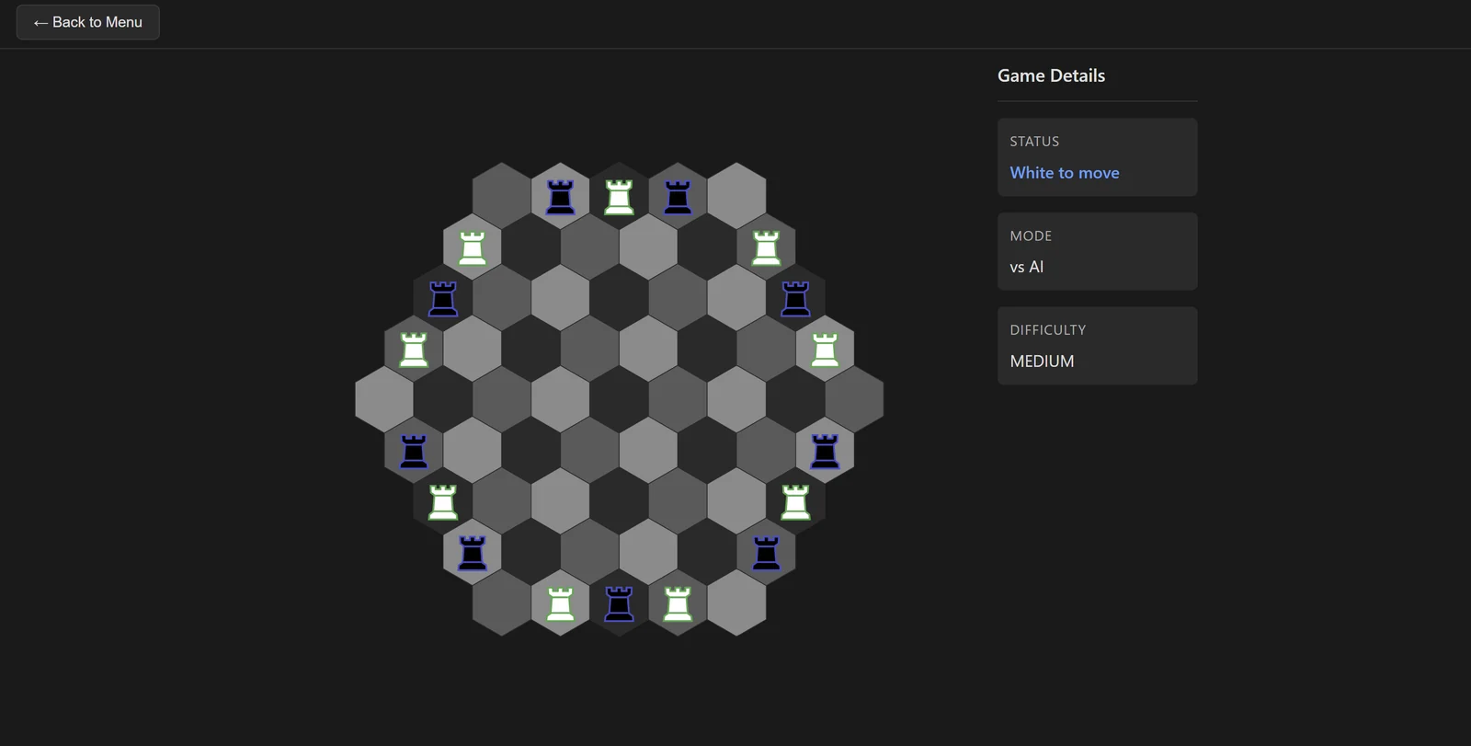Click black rook on third row's right end
Screen dimensions: 1471x746
[795, 299]
